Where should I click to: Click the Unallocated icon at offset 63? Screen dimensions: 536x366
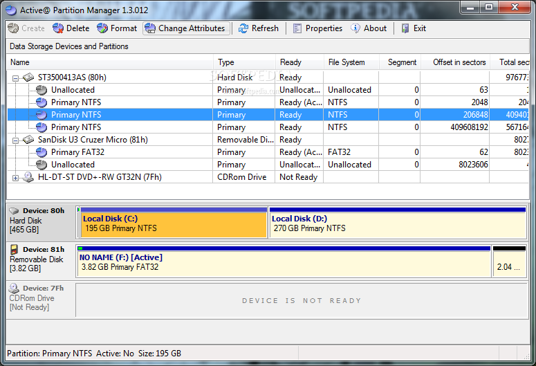[x=41, y=90]
